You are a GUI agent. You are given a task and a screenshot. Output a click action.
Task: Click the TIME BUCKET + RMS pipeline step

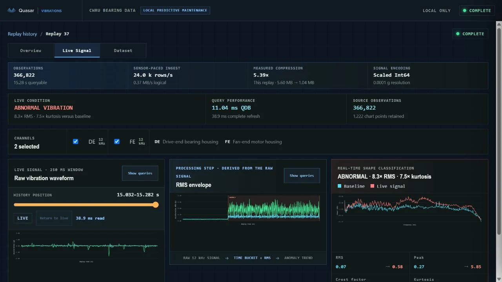(252, 258)
